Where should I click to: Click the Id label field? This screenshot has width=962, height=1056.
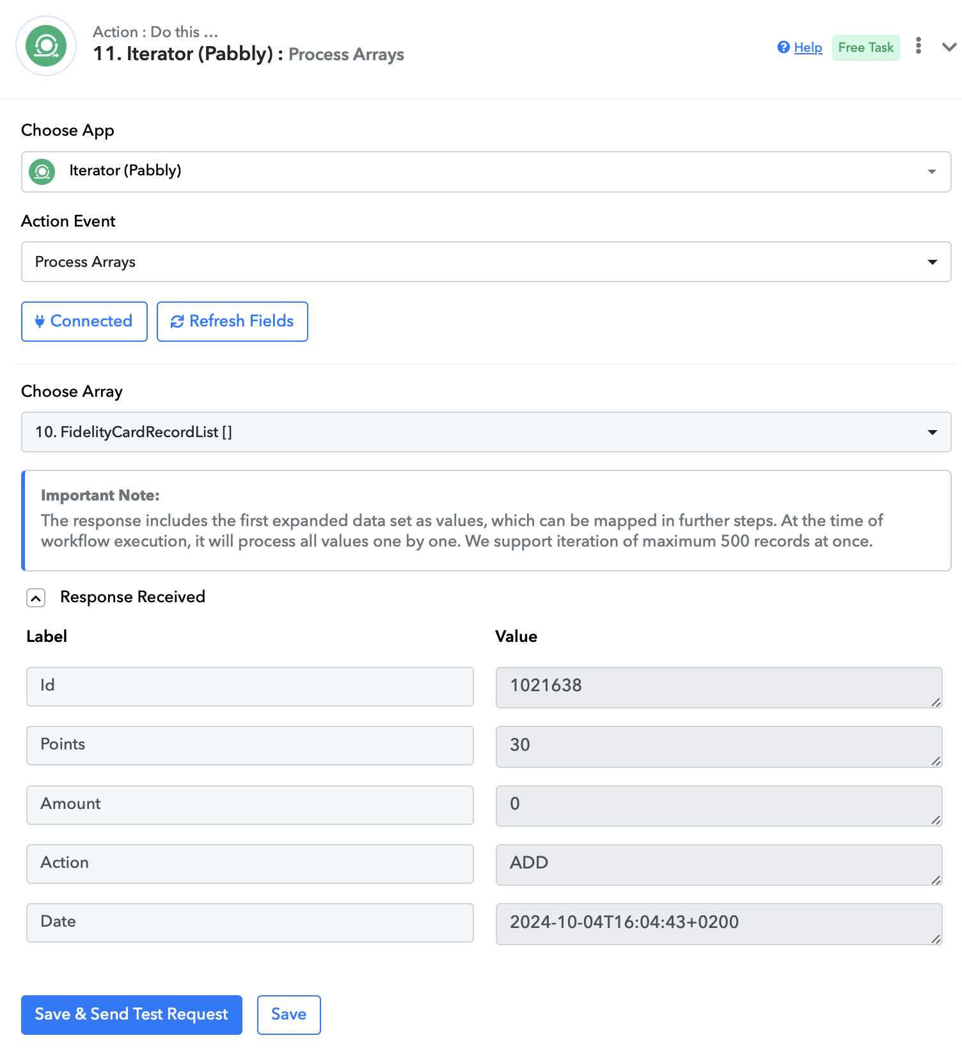click(250, 687)
